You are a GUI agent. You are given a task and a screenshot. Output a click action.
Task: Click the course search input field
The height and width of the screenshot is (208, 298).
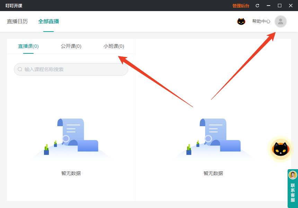point(71,69)
